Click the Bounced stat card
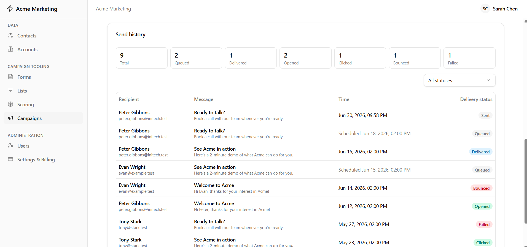This screenshot has width=527, height=247. [415, 58]
